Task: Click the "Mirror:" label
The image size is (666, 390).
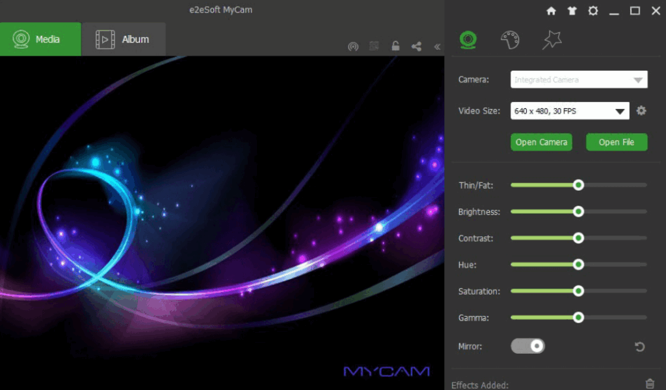Action: 470,347
